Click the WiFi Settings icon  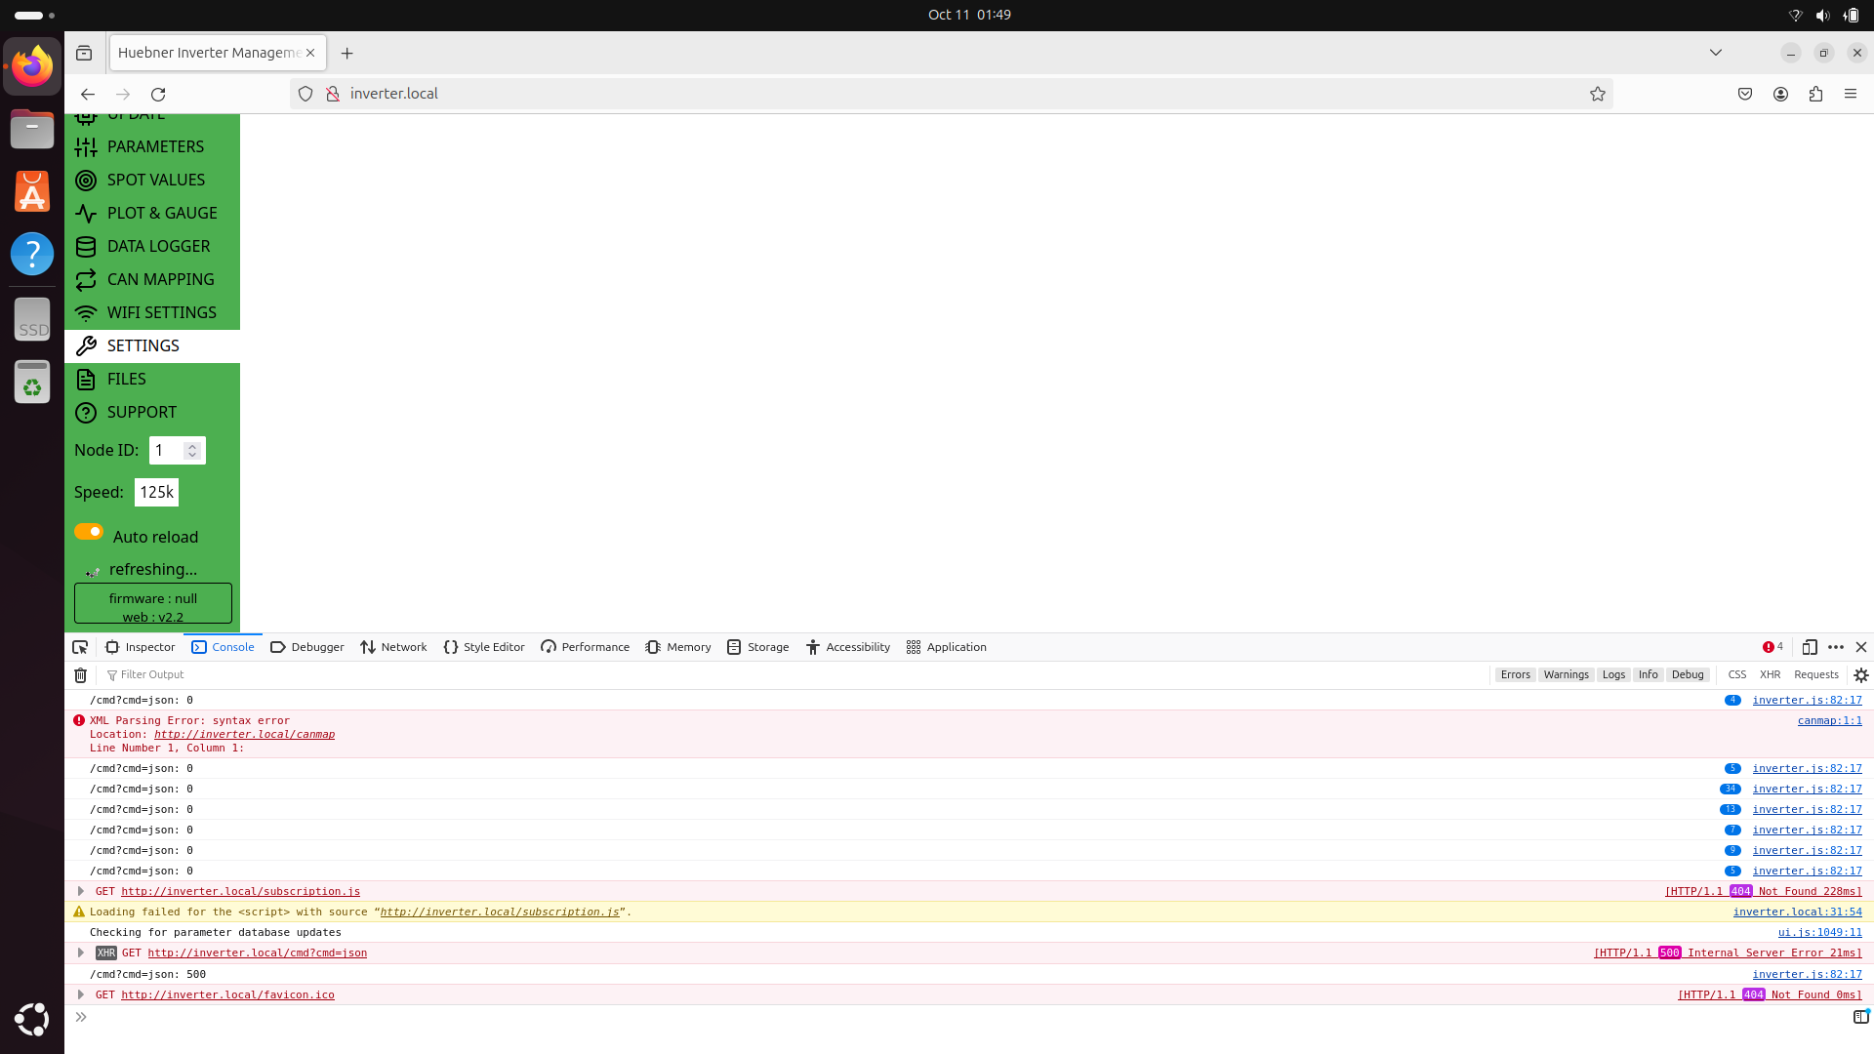pyautogui.click(x=86, y=313)
